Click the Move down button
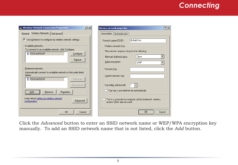This screenshot has height=165, width=238. (78, 85)
